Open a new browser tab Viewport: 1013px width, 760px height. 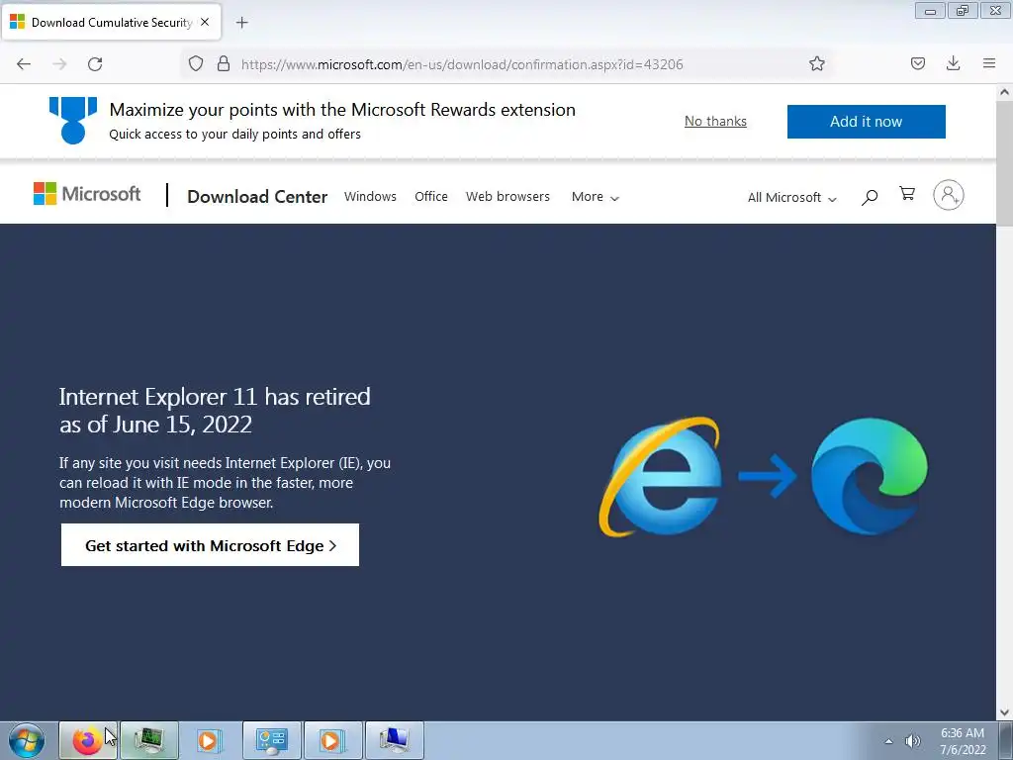click(x=241, y=23)
